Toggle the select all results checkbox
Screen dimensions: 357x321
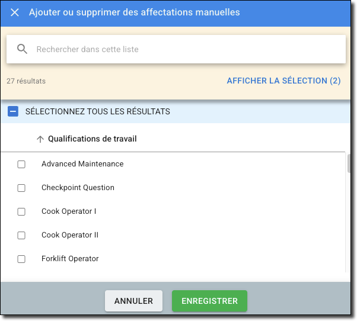tap(13, 111)
